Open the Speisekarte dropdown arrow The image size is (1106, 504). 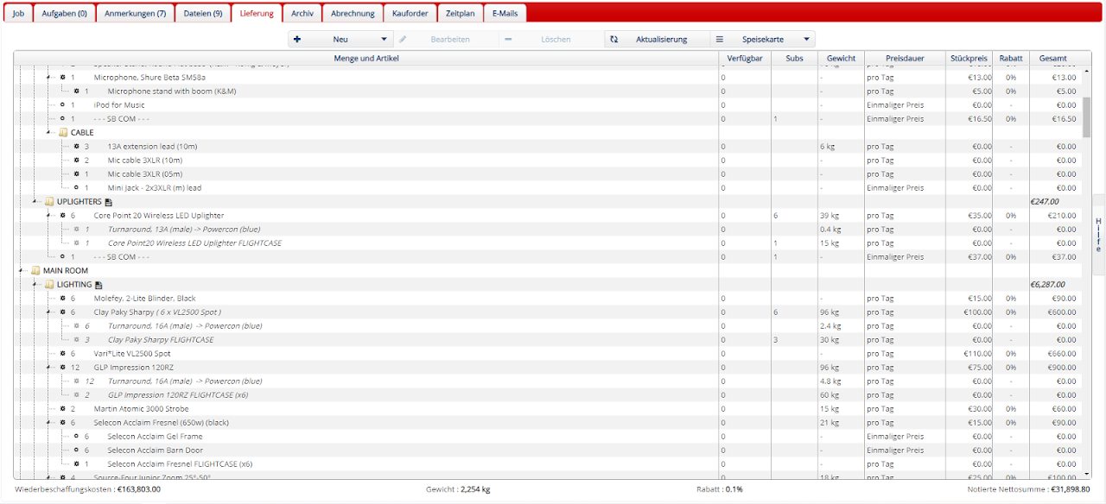pos(807,40)
